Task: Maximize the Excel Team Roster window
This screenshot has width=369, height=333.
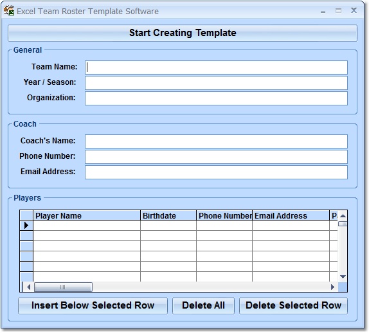Action: [x=338, y=10]
